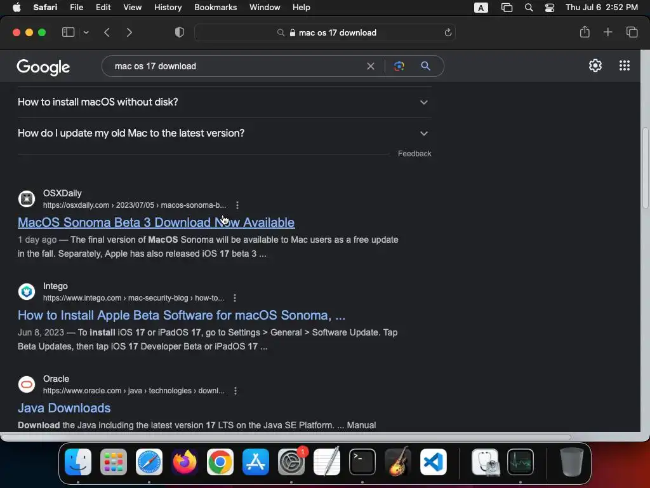
Task: Open System Settings from the Dock
Action: [291, 462]
